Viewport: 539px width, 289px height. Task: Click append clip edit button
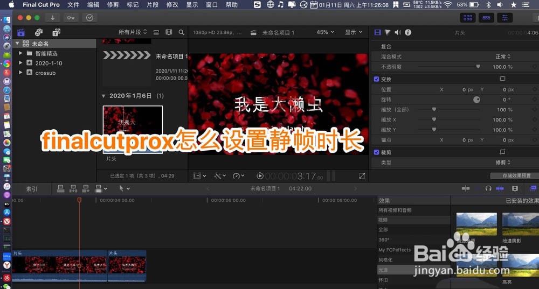[x=86, y=188]
